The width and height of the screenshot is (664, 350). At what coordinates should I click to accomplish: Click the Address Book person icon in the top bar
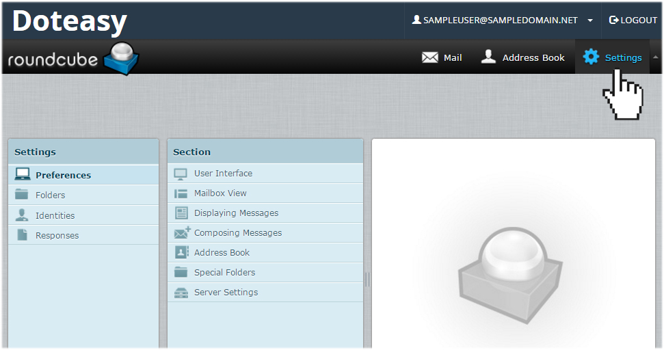(488, 57)
